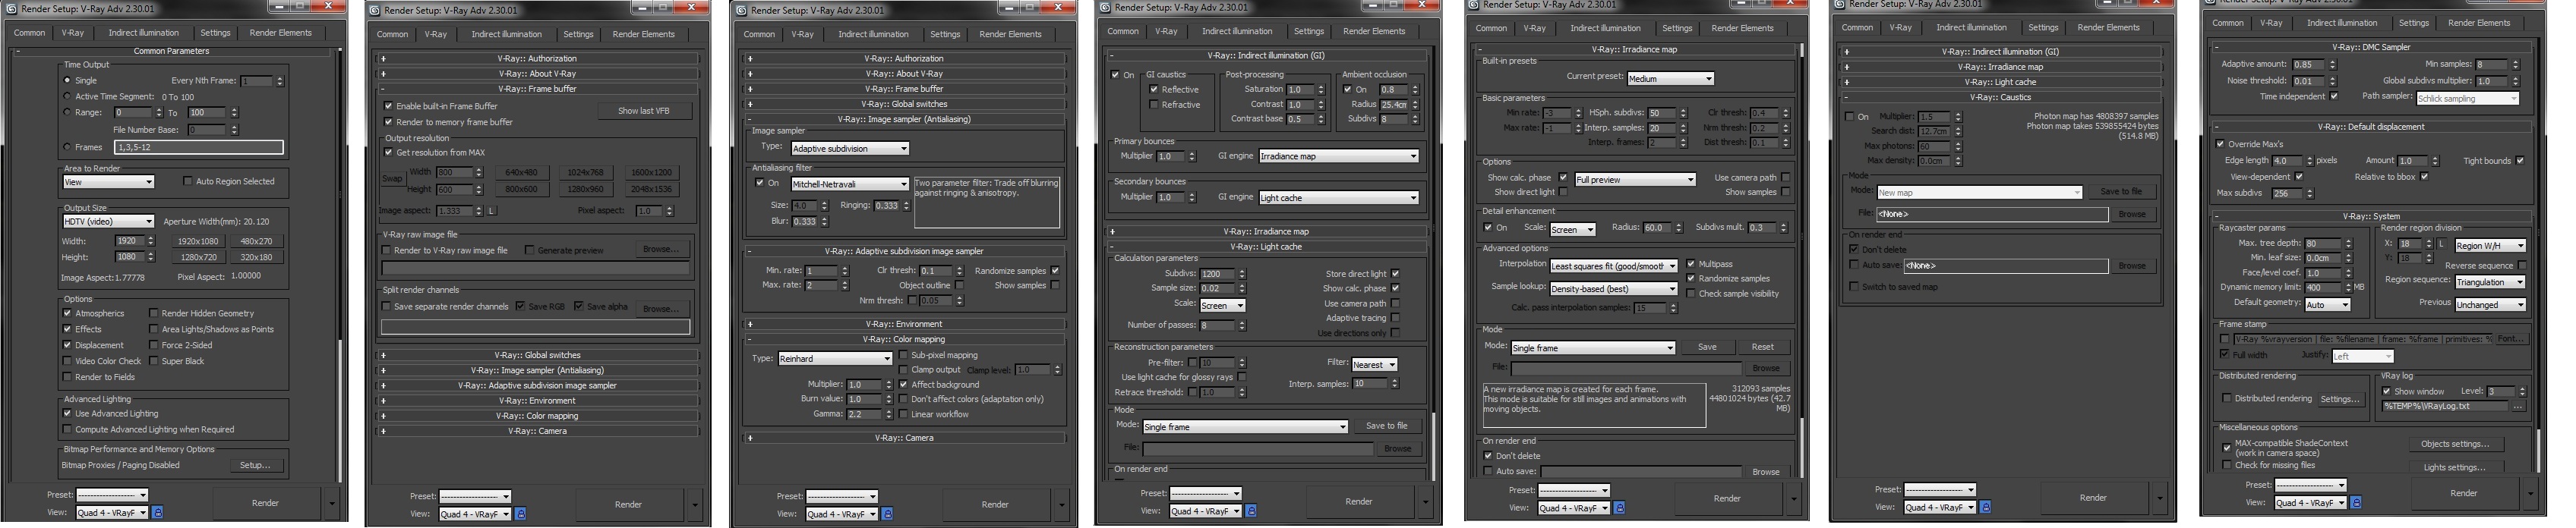Viewport: 2576px width, 528px height.
Task: Select V-Ray tab in Frame buffer window
Action: pos(436,34)
